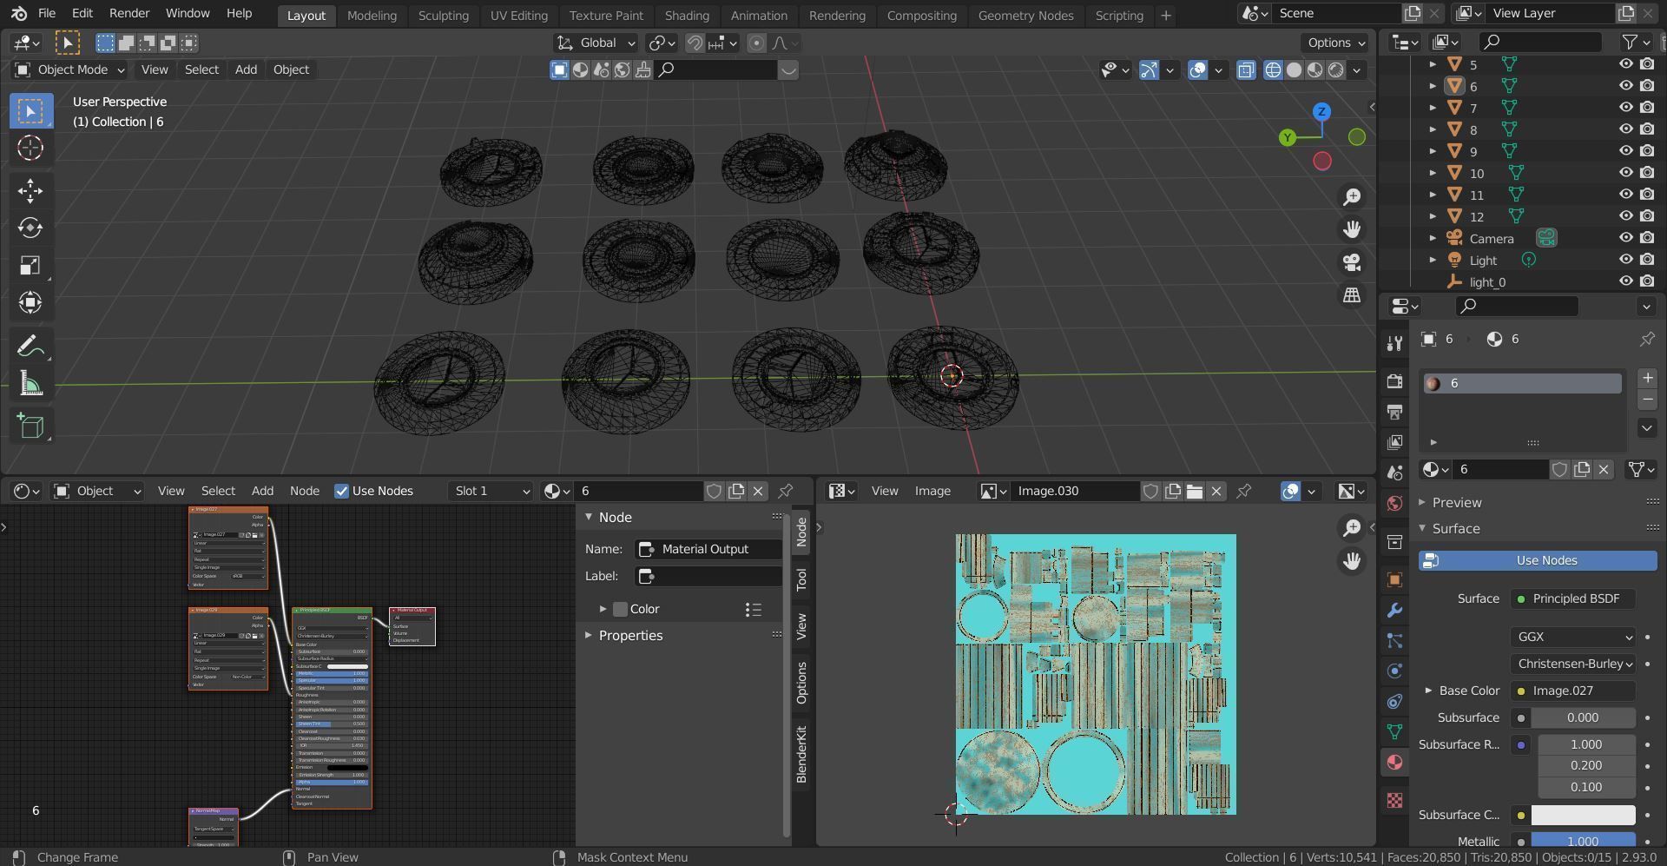This screenshot has width=1667, height=866.
Task: Expand the Properties section in Node panel
Action: [x=629, y=636]
